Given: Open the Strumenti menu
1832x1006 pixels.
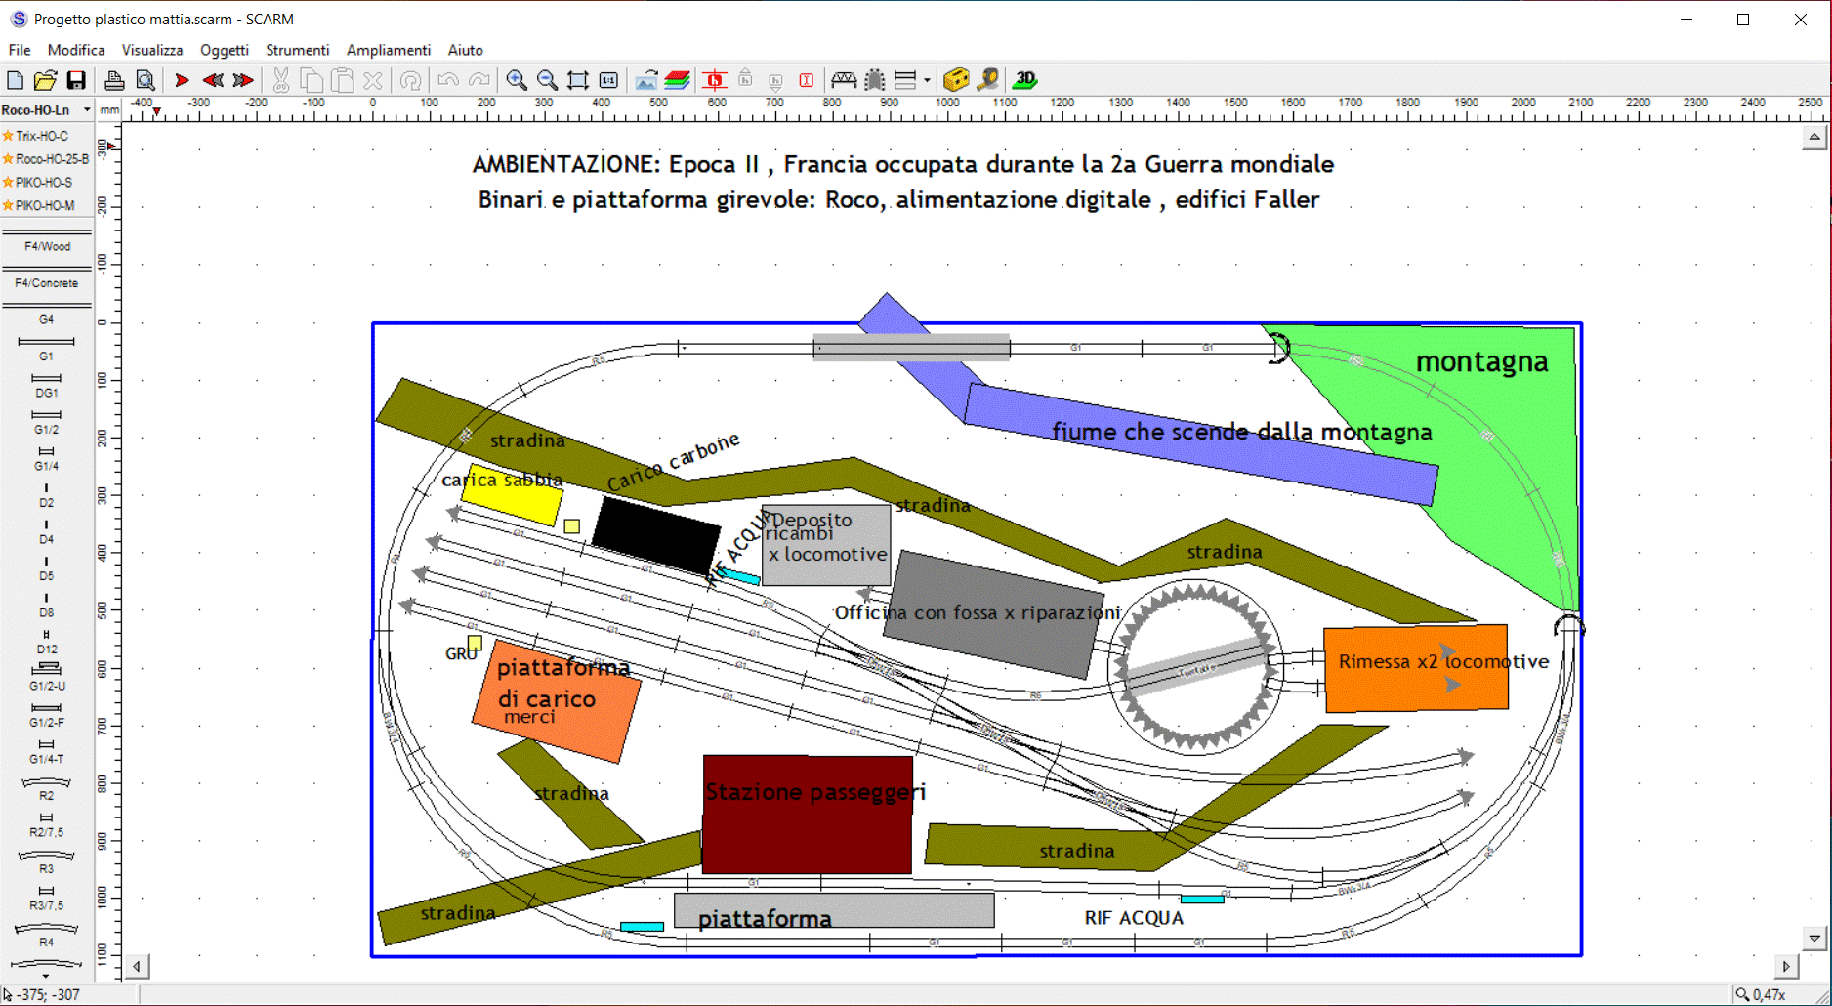Looking at the screenshot, I should point(297,50).
